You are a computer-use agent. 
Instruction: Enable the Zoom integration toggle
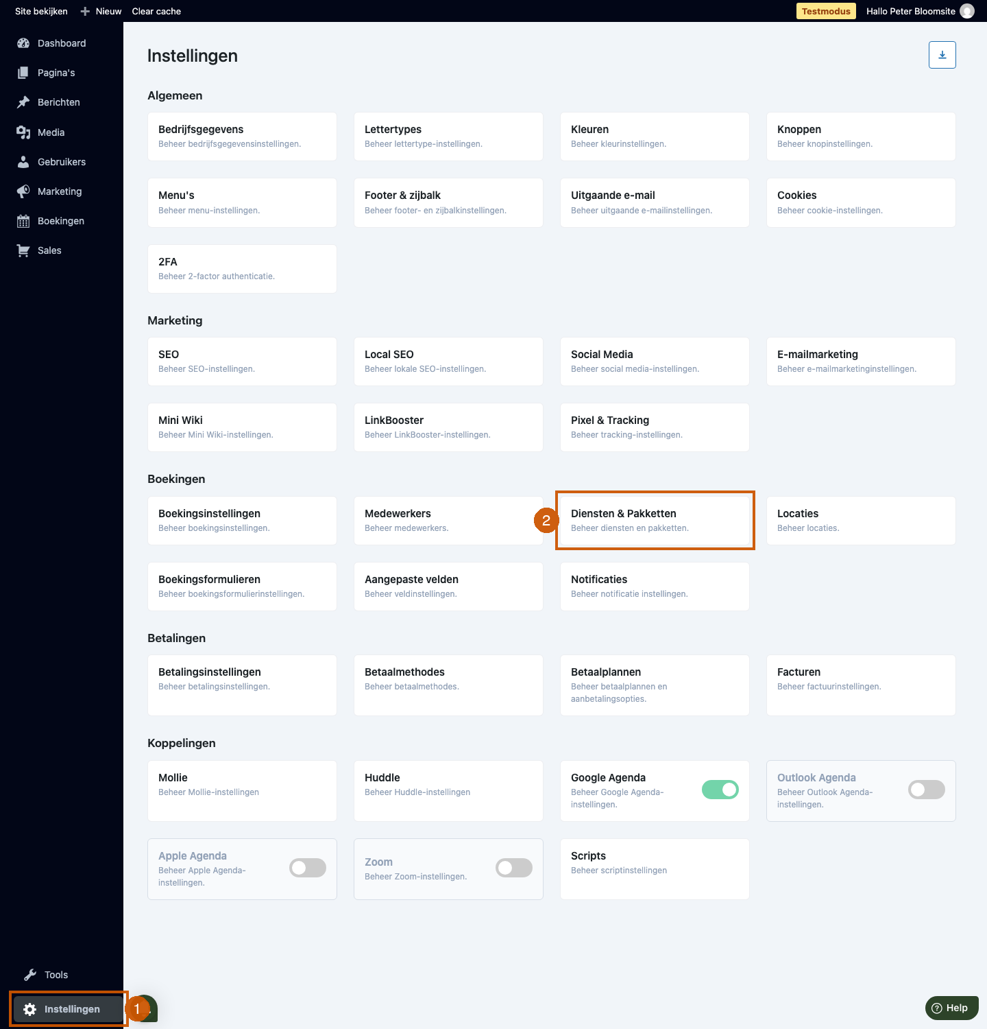coord(514,868)
